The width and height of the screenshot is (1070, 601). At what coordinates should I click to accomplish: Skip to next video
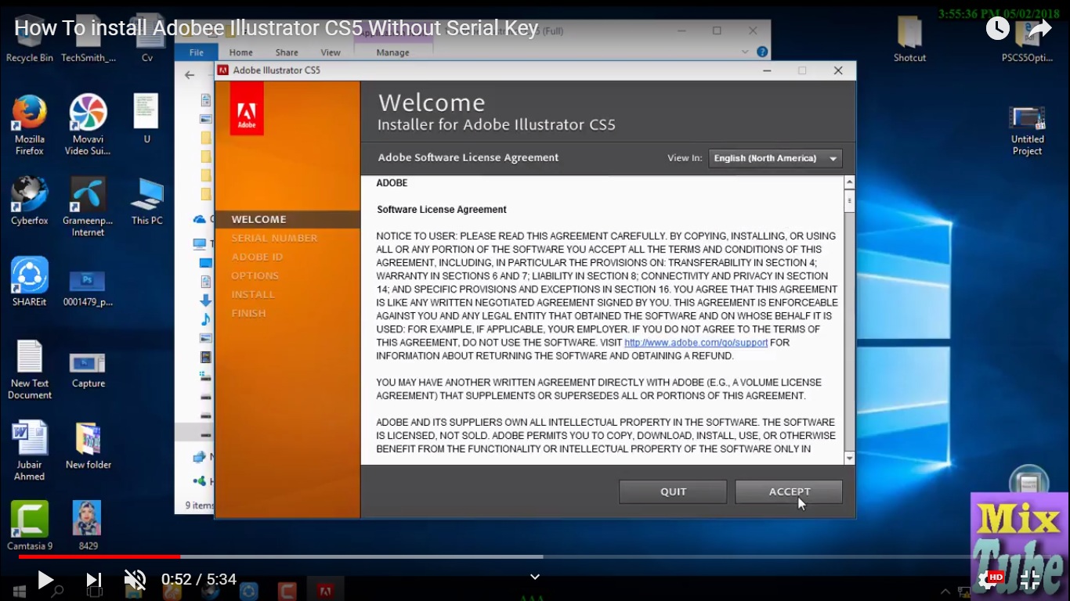coord(94,580)
